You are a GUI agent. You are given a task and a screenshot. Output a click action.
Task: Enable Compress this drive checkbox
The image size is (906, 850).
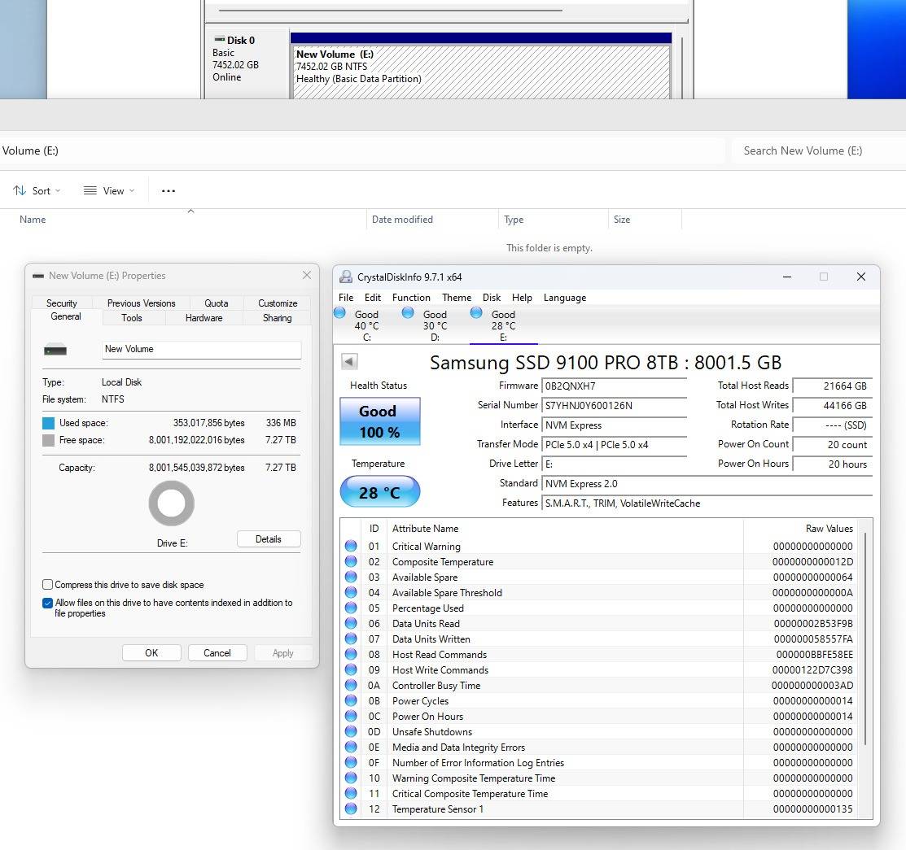[48, 585]
